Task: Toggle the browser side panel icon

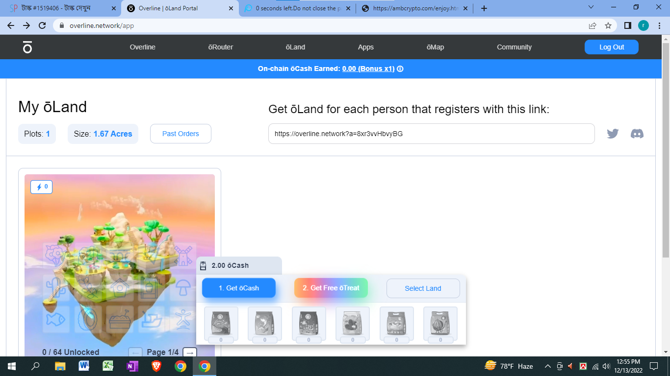Action: (627, 25)
